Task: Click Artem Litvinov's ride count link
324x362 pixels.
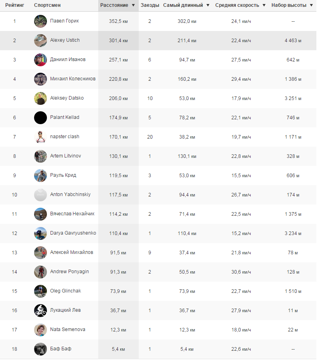Action: (x=150, y=156)
